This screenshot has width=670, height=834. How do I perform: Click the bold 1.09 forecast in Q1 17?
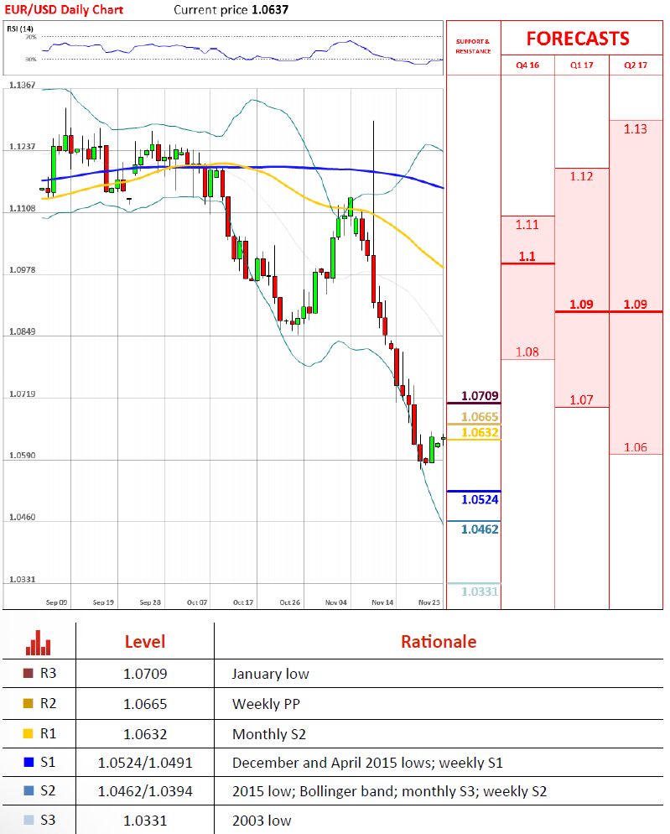coord(582,305)
